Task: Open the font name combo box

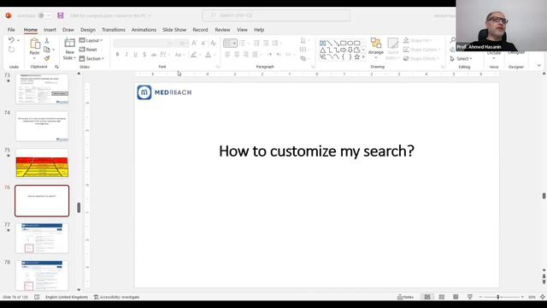Action: (x=143, y=43)
